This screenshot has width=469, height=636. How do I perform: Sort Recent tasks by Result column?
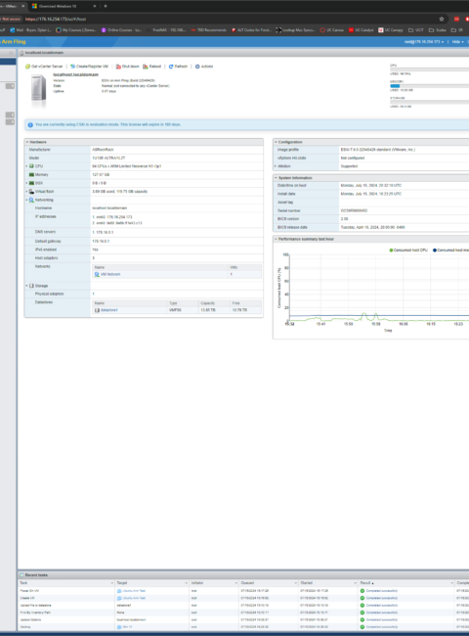pos(367,583)
